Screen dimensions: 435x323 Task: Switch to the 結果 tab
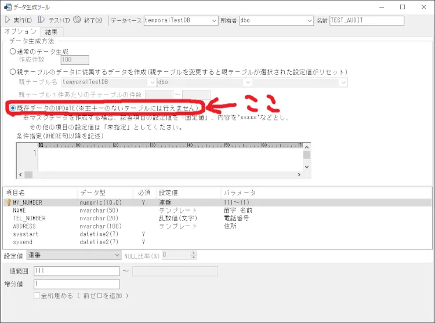pos(51,32)
